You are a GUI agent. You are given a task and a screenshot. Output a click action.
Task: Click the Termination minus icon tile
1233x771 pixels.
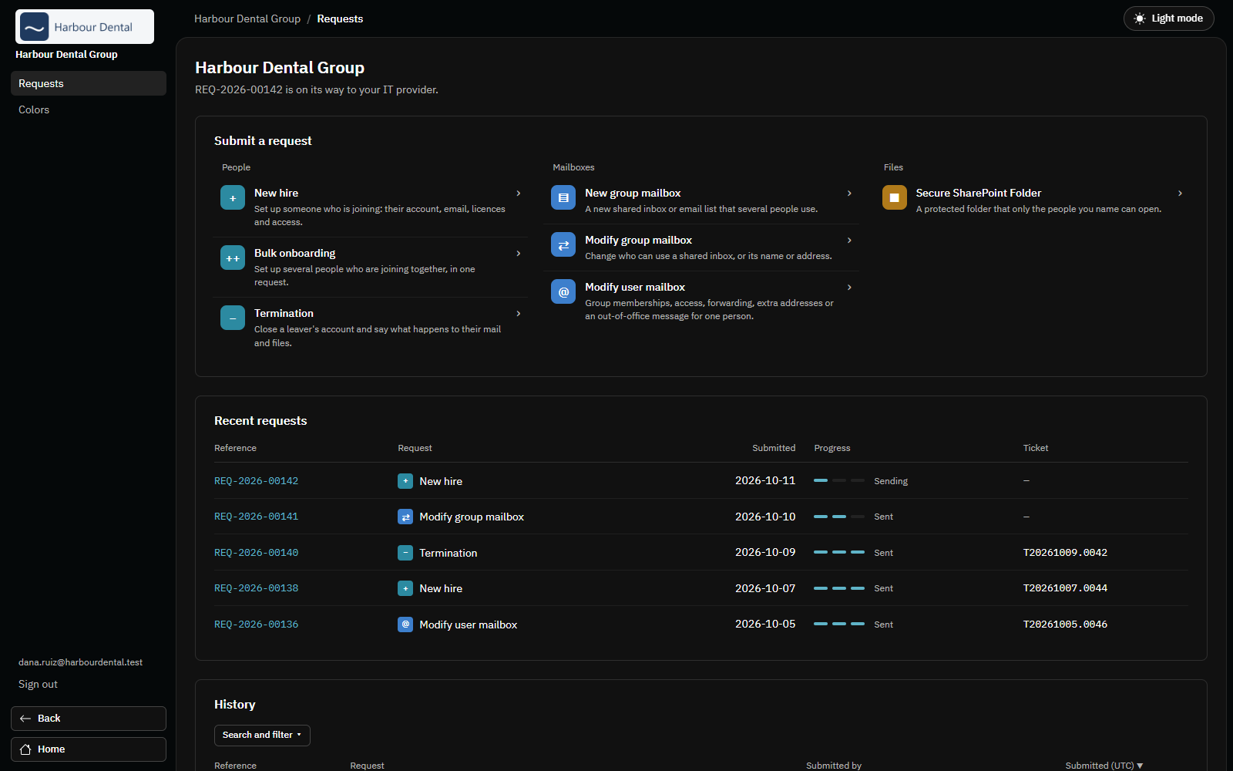point(233,318)
